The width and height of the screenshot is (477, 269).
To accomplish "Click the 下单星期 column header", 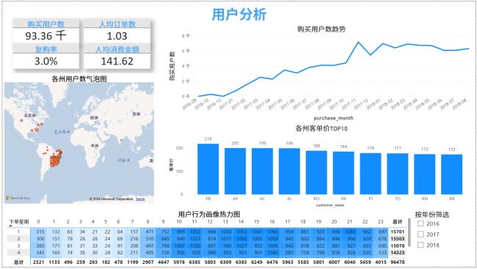I will [x=19, y=221].
